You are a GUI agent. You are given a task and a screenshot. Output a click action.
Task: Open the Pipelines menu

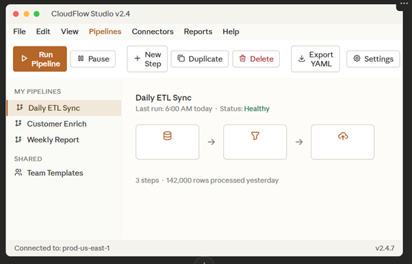105,31
